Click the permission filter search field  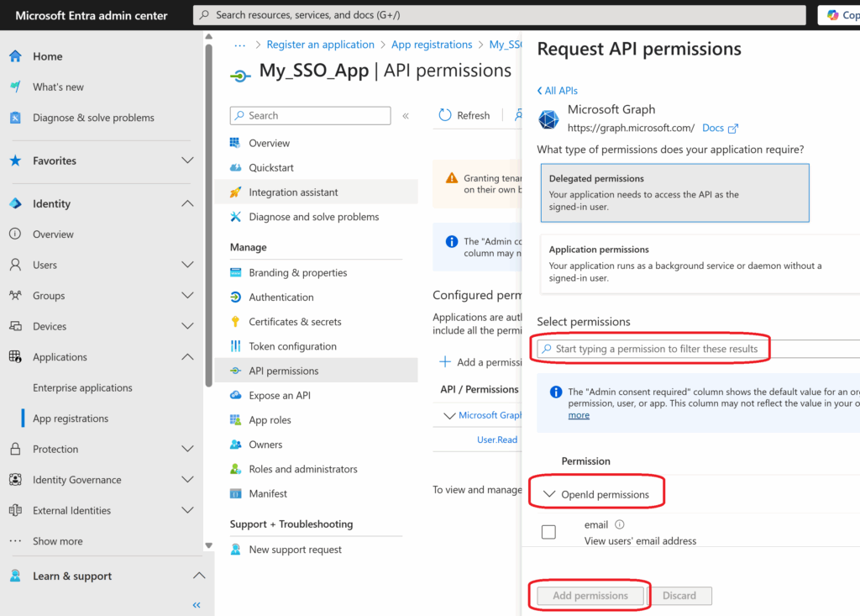(698, 349)
